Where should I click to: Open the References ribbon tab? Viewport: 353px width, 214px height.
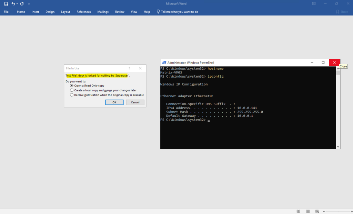(83, 12)
